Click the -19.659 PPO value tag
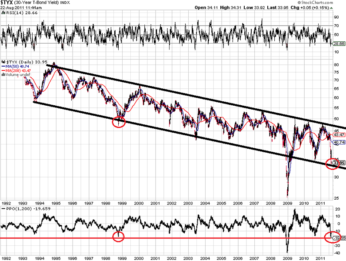The height and width of the screenshot is (261, 346). (x=339, y=238)
